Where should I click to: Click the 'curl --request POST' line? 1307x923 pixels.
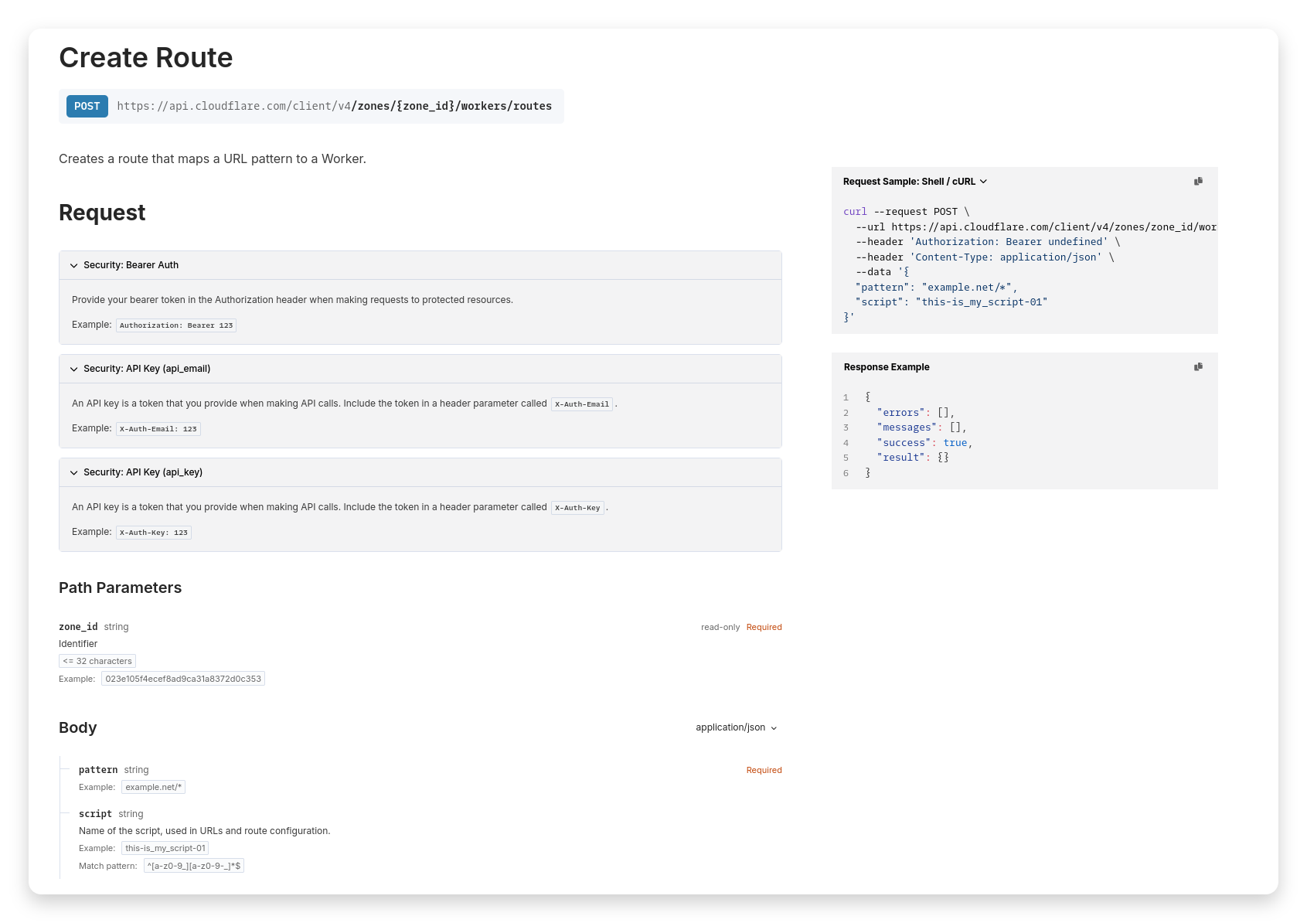[906, 212]
